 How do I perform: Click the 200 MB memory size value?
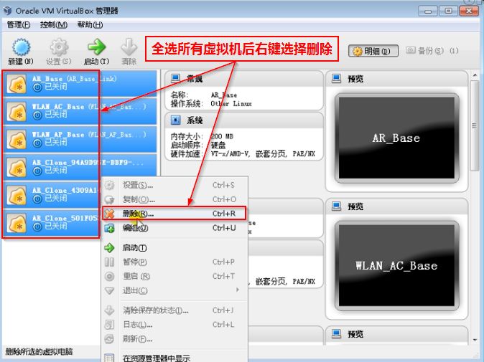coord(222,136)
